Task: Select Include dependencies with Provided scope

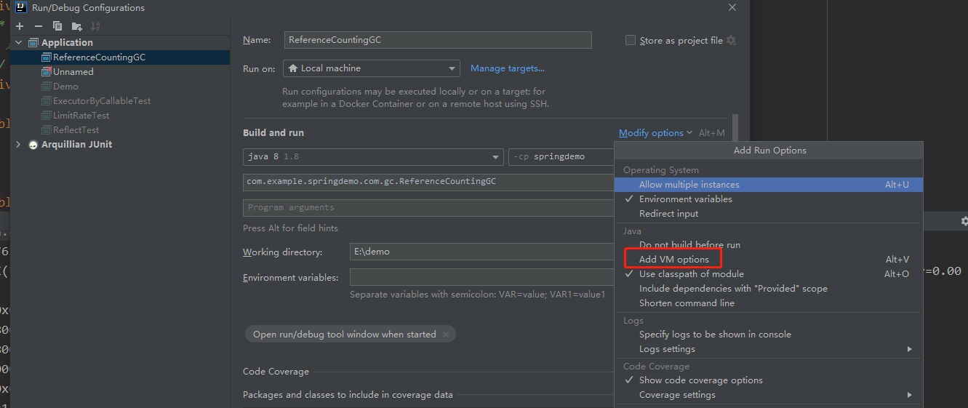Action: tap(769, 289)
